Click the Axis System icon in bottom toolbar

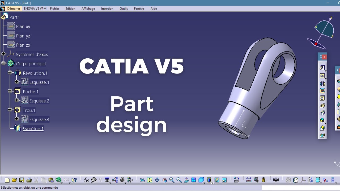[x=303, y=180]
